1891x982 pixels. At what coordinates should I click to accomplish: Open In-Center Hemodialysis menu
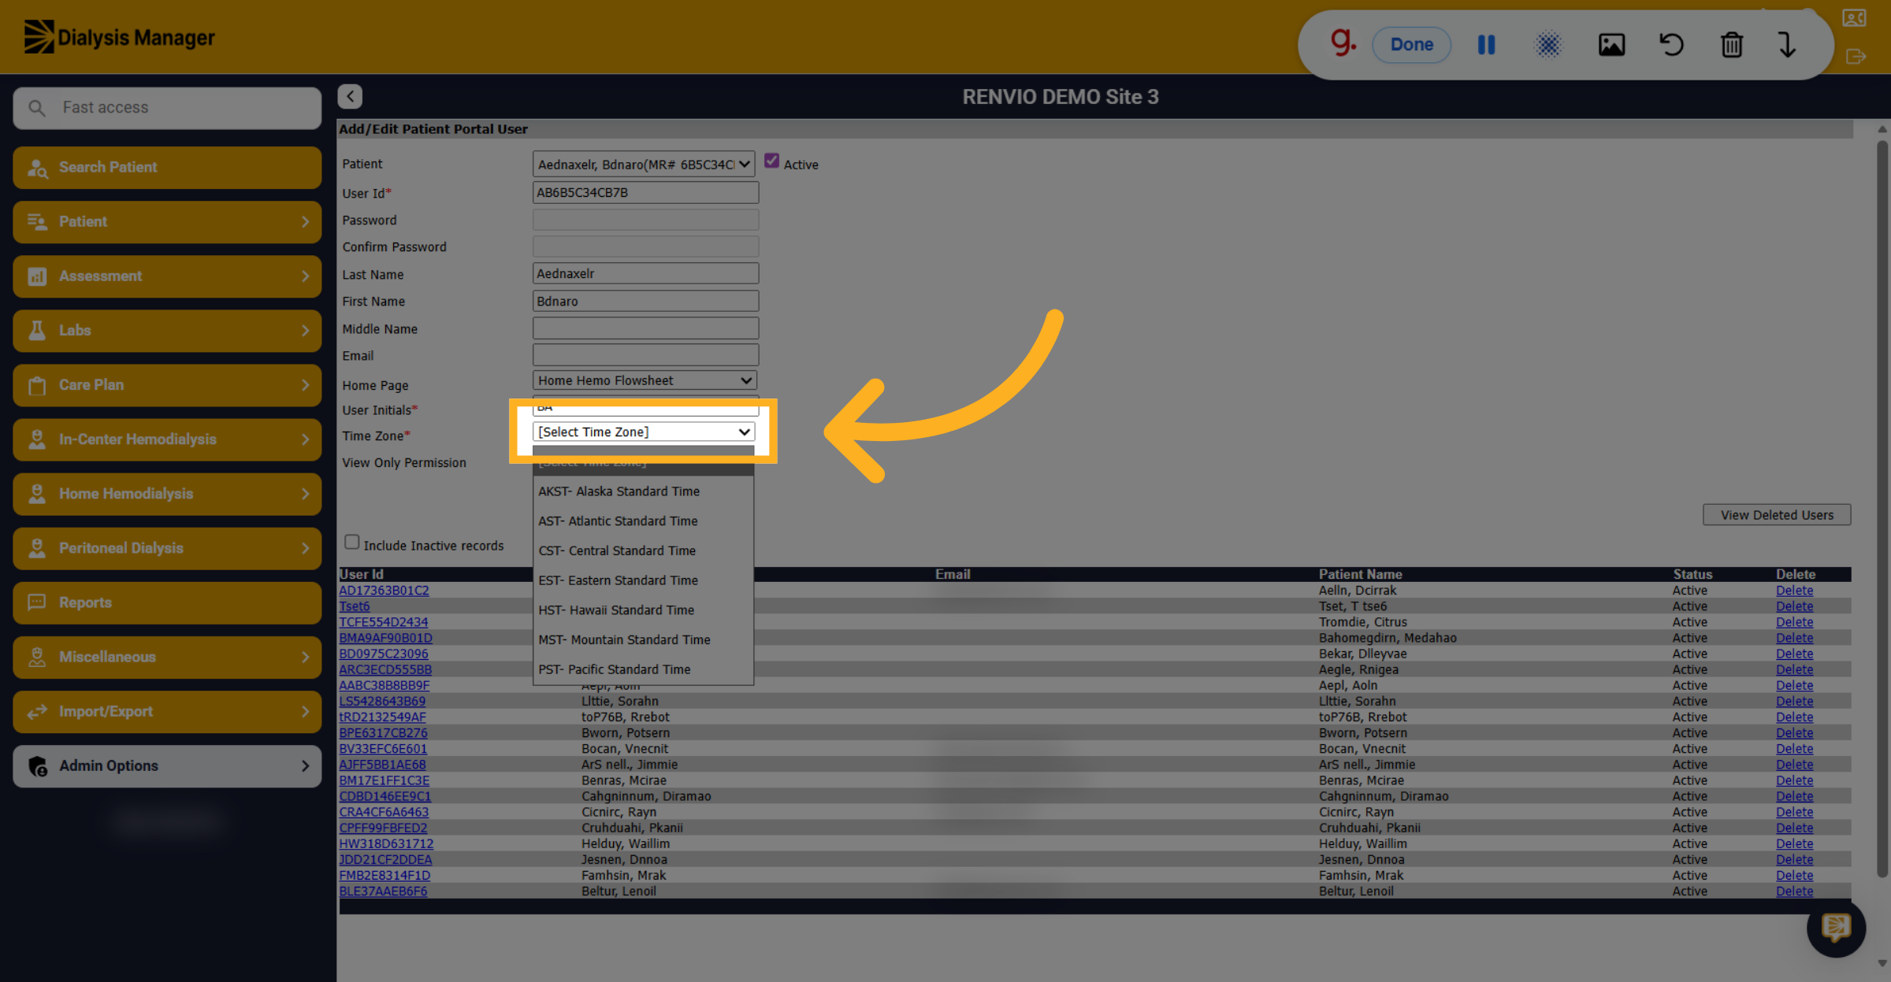[x=167, y=439]
